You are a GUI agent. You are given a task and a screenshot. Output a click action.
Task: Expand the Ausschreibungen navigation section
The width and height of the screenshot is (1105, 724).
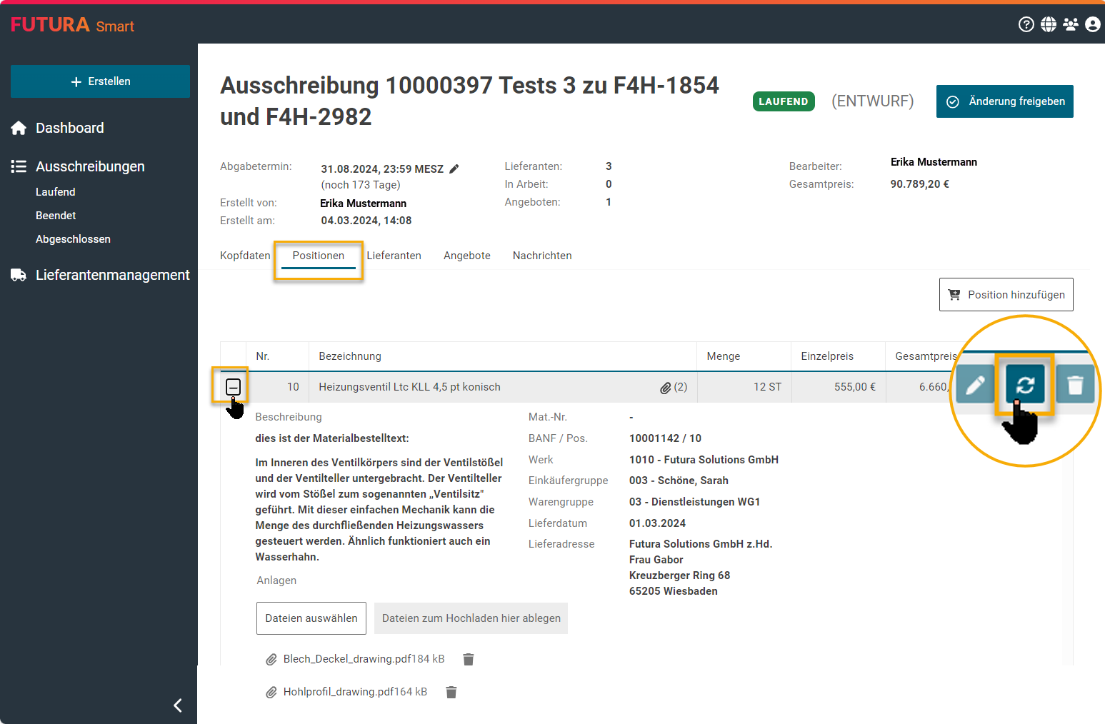pyautogui.click(x=90, y=166)
